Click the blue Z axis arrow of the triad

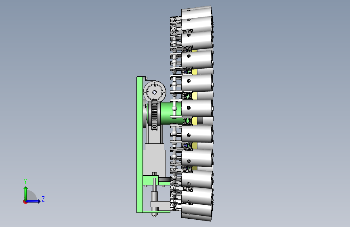(34, 201)
